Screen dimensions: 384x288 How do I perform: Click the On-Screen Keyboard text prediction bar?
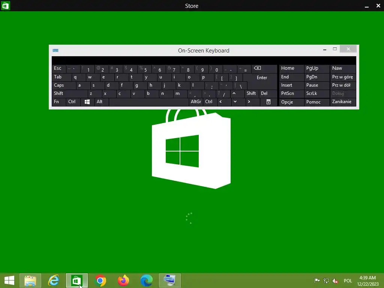[204, 60]
